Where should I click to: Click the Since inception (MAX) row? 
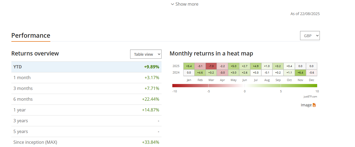(x=86, y=142)
